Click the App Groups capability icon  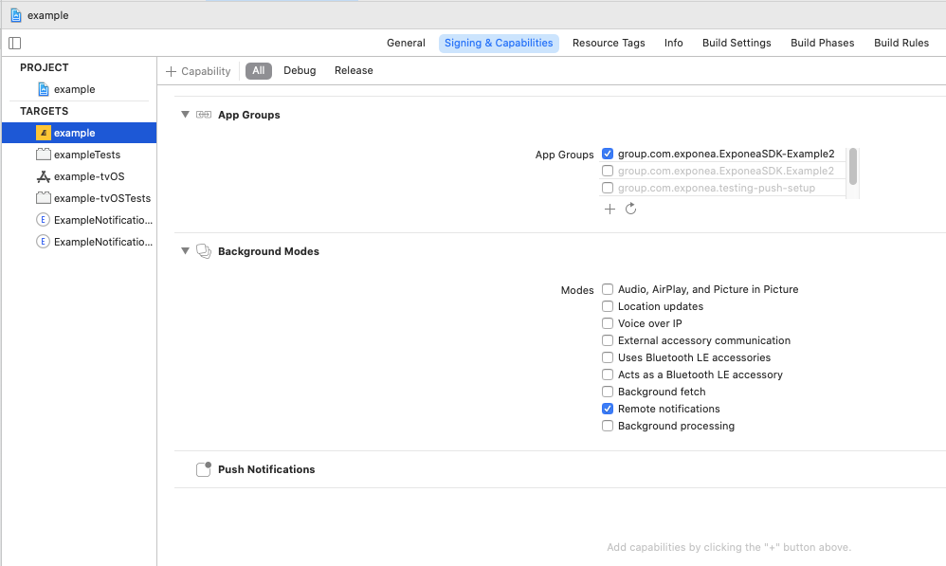click(204, 115)
